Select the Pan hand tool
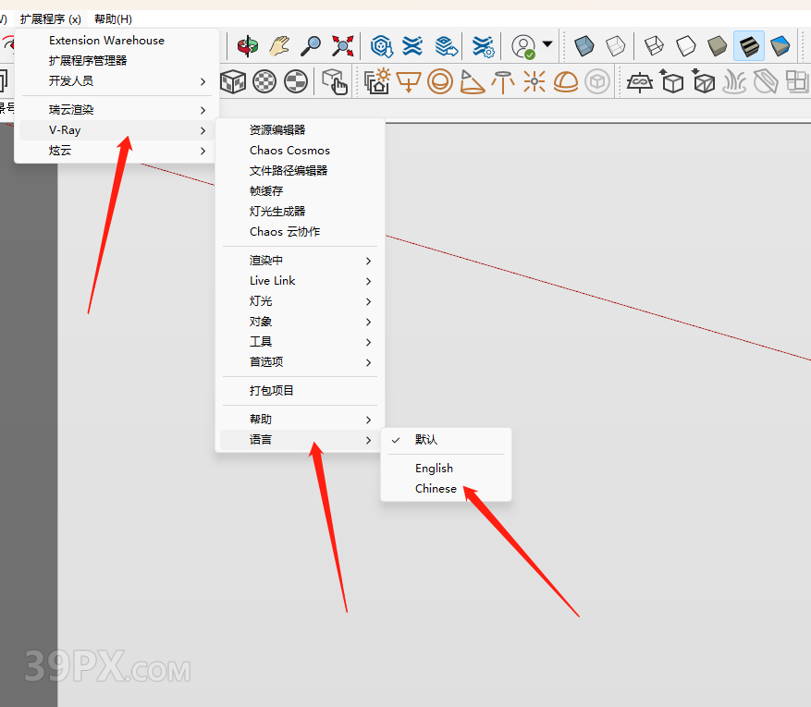This screenshot has width=811, height=707. (279, 46)
